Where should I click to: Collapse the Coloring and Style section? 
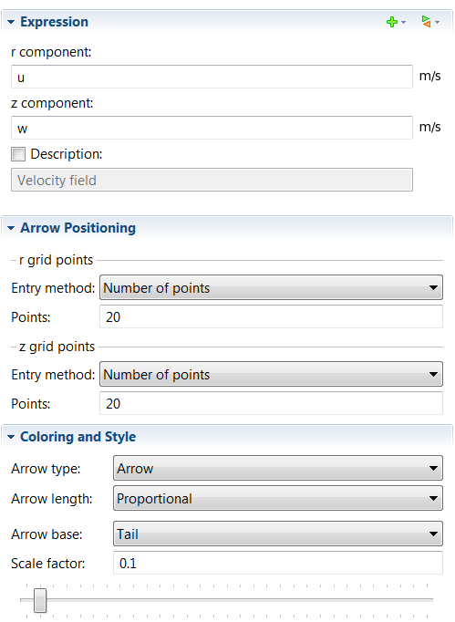click(x=11, y=437)
